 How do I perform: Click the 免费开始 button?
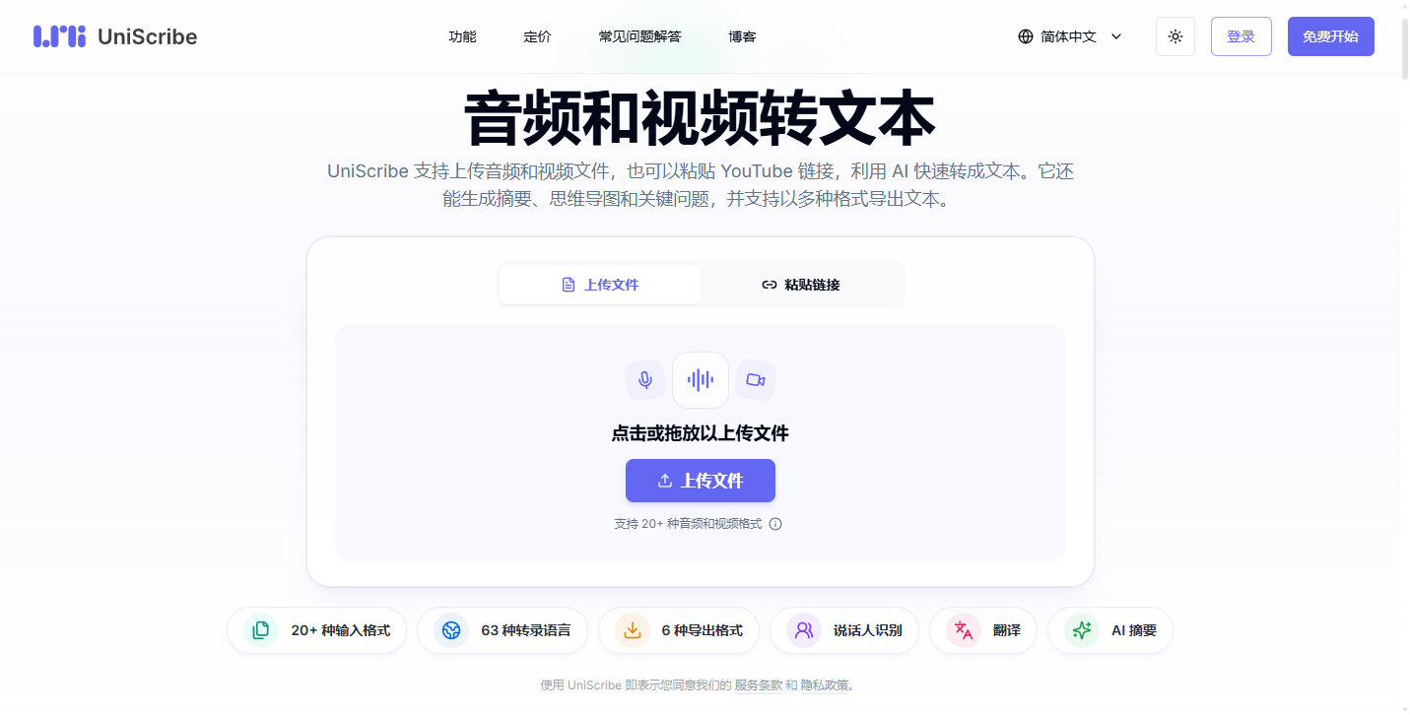[1330, 36]
